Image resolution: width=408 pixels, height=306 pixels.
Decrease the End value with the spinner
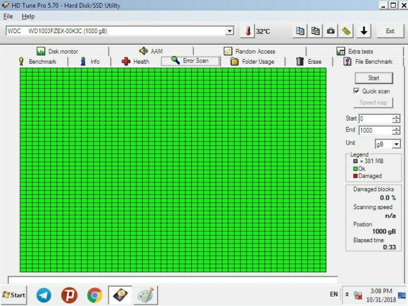pyautogui.click(x=397, y=133)
